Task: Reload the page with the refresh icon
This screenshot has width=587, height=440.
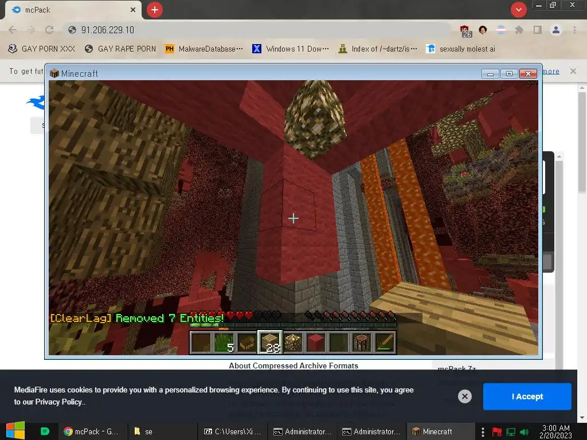Action: (x=49, y=30)
